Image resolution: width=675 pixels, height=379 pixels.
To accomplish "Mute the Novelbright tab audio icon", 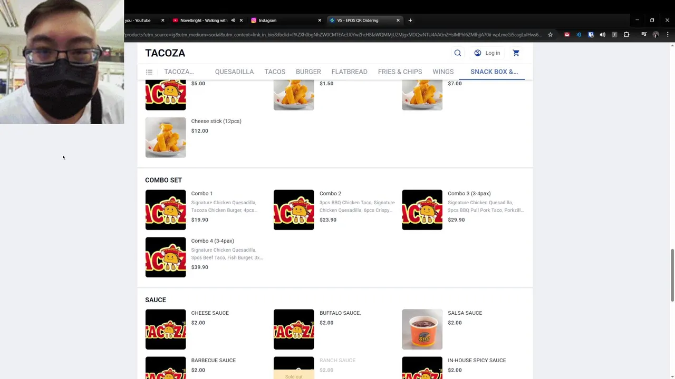I will tap(233, 21).
